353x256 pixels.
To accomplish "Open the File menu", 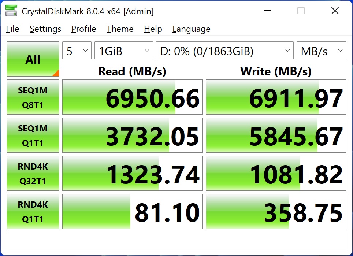I will click(x=12, y=29).
